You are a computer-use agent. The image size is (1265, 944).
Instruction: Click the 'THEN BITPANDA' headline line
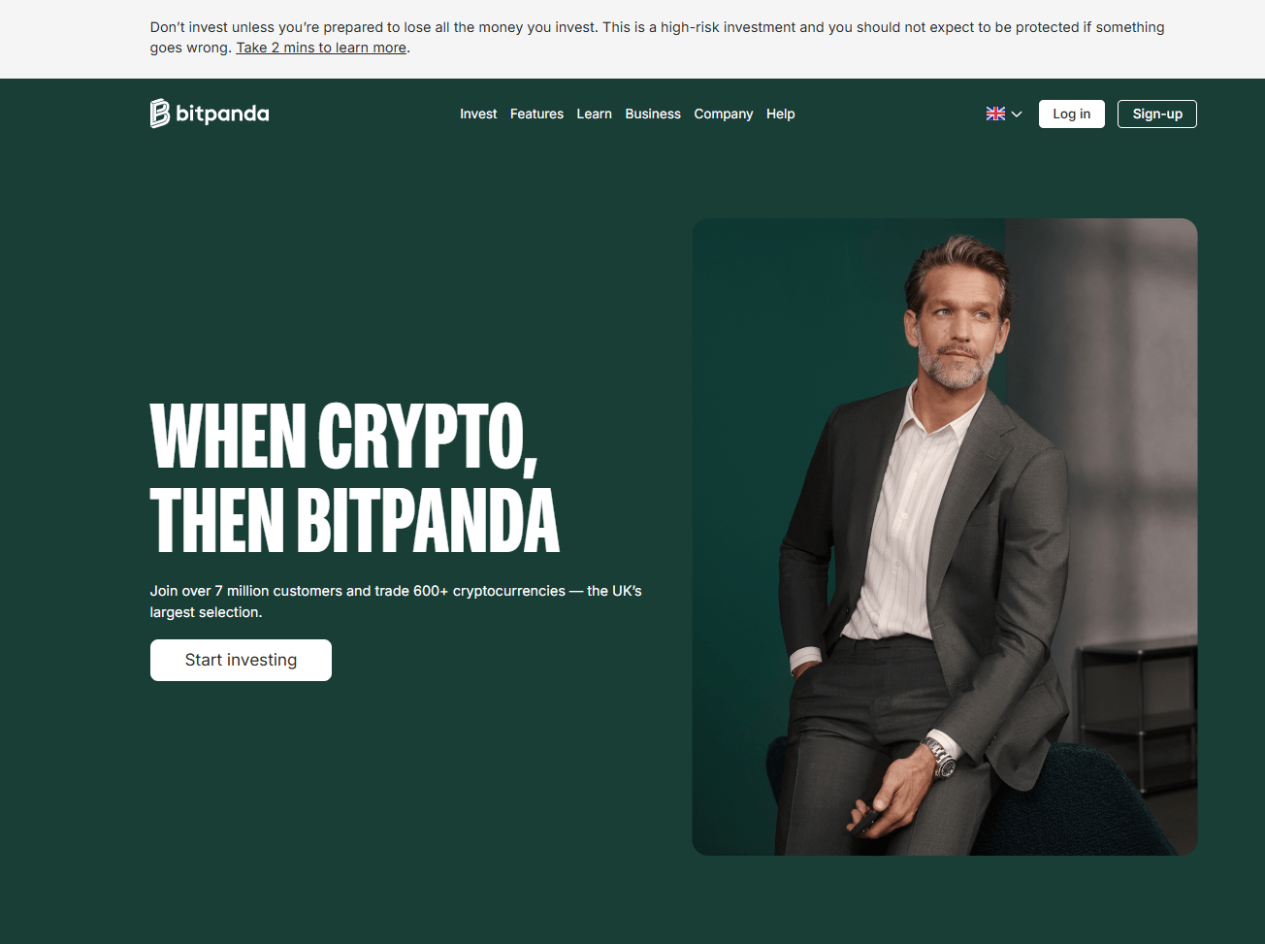coord(355,520)
